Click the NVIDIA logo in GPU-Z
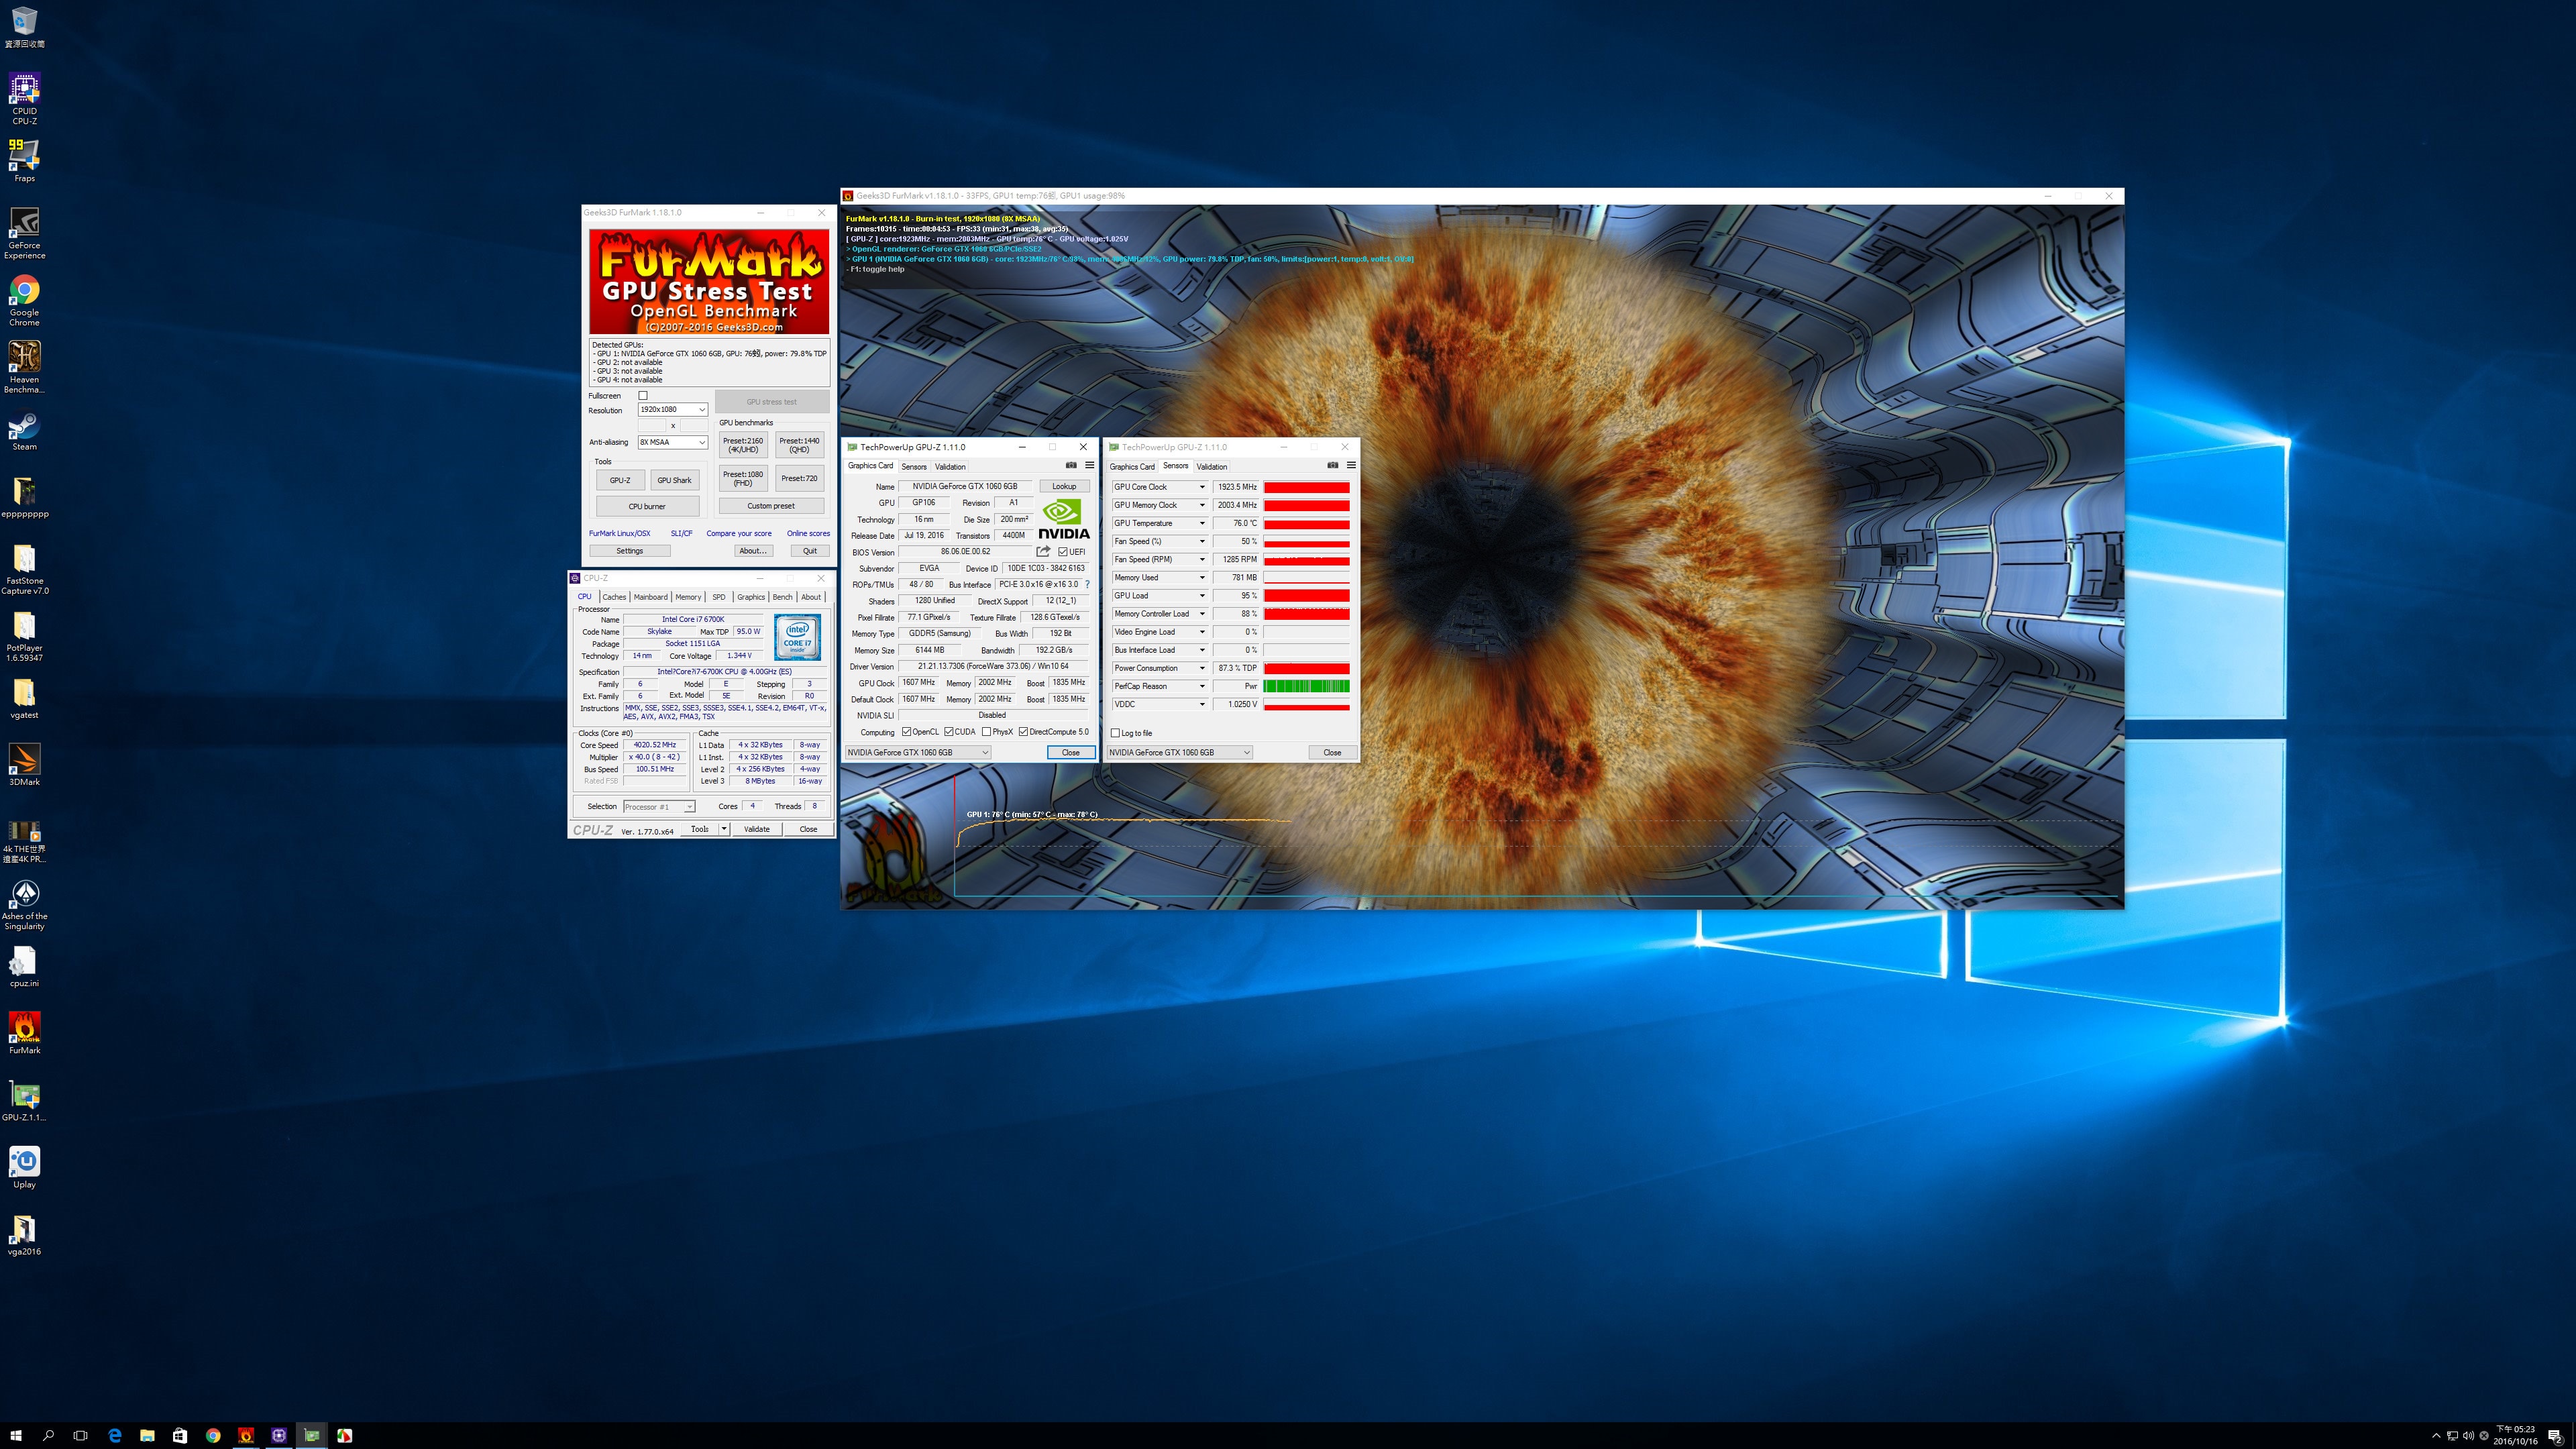 1064,520
